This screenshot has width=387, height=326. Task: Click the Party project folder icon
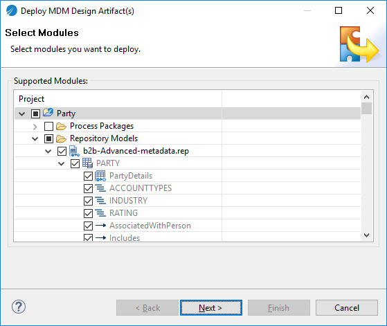coord(48,113)
